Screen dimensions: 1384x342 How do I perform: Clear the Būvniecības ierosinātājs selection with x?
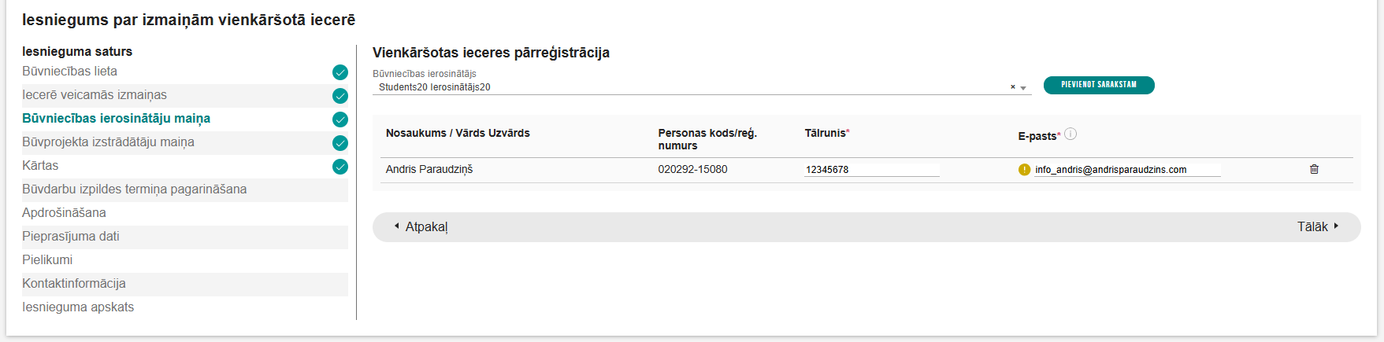pos(1013,87)
